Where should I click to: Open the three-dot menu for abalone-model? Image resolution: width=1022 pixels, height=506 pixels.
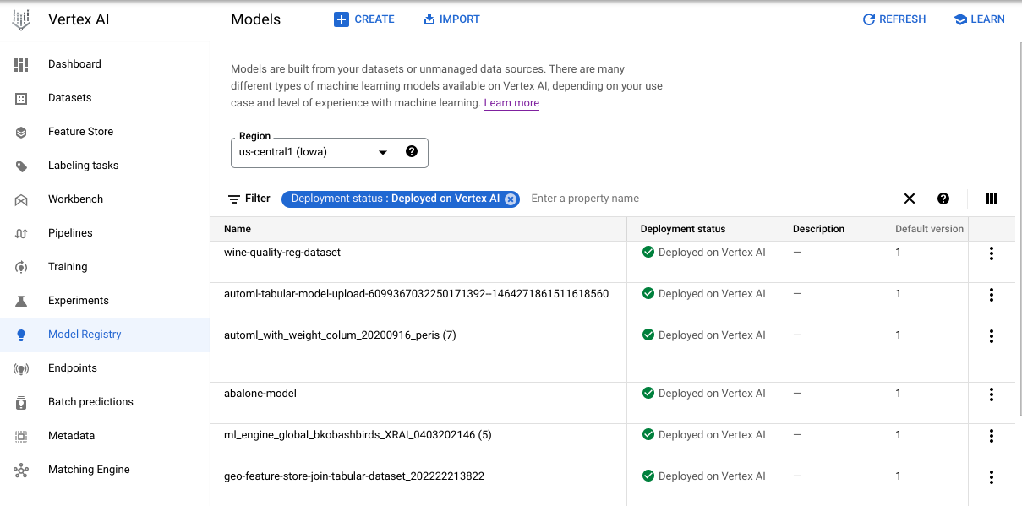992,394
